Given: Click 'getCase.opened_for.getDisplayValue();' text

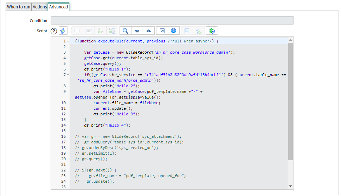Looking at the screenshot, I should point(118,97).
